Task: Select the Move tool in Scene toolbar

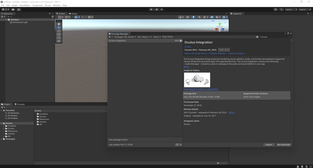Action: tap(59, 27)
